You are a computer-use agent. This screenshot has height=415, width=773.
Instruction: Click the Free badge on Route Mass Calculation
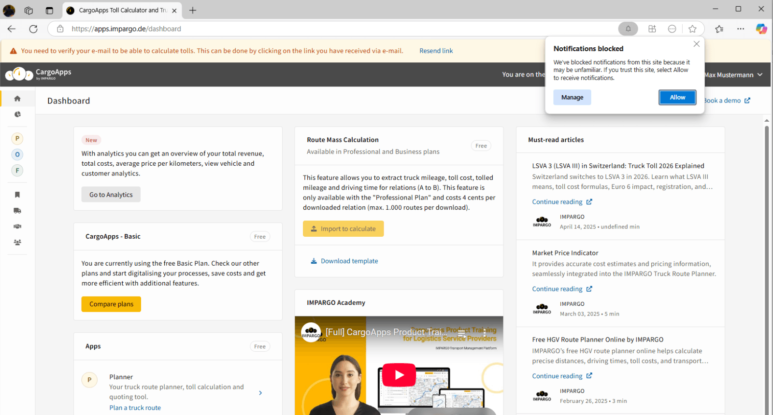click(x=481, y=146)
